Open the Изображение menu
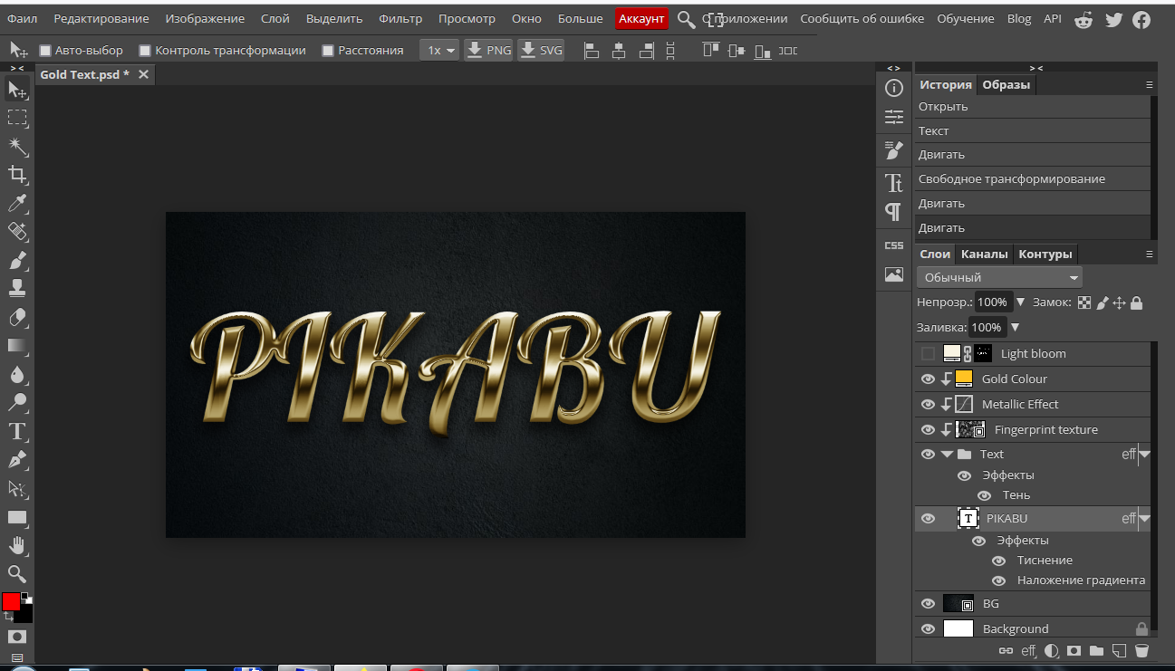This screenshot has height=671, width=1175. click(x=205, y=18)
